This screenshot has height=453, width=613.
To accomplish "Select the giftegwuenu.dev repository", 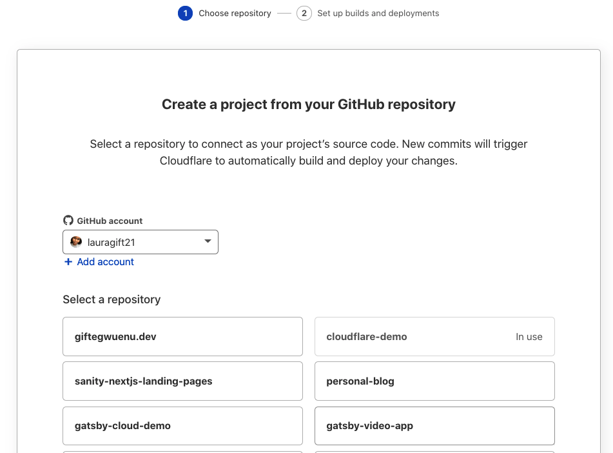I will click(x=182, y=336).
